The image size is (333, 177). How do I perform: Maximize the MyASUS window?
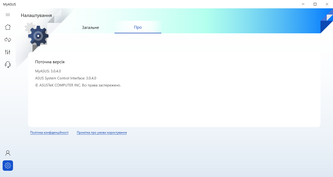pos(315,4)
